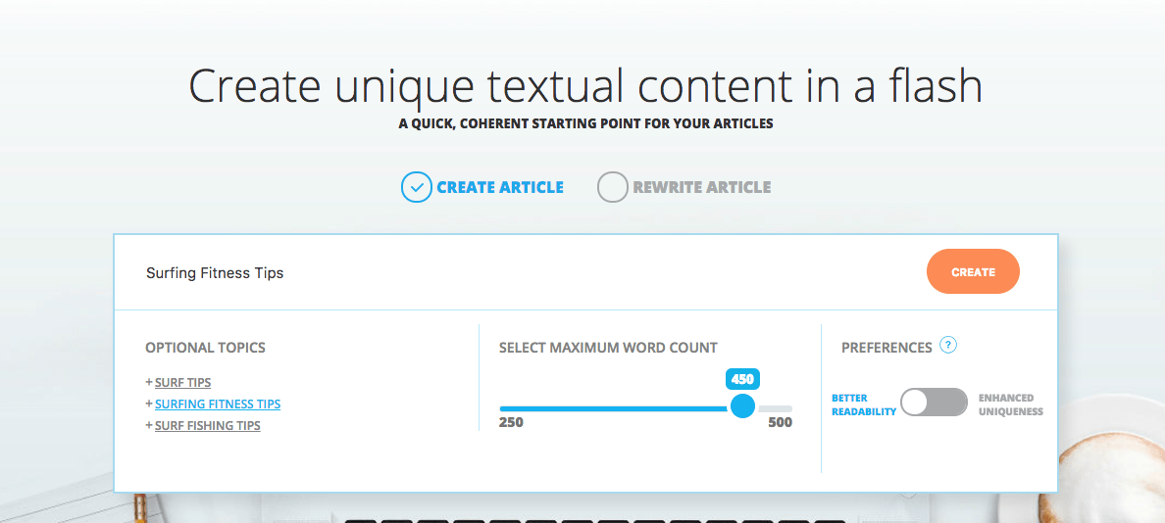The image size is (1165, 523).
Task: Select the BETTER READABILITY label
Action: (864, 405)
